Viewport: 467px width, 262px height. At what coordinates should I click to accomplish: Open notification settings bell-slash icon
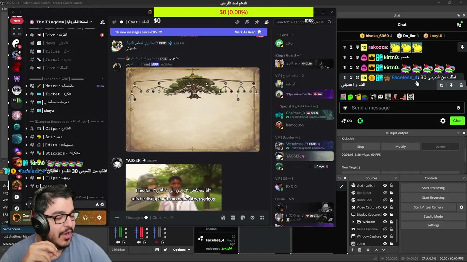tap(247, 22)
